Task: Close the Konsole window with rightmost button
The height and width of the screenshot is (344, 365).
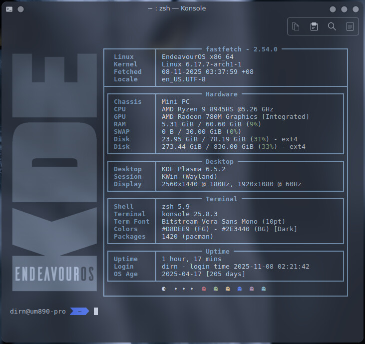Action: 355,9
